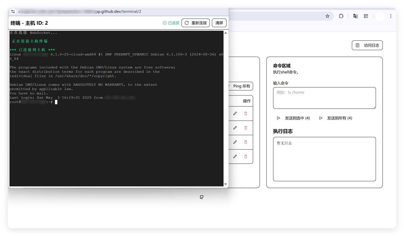Delete the second host row with trash icon

(246, 128)
